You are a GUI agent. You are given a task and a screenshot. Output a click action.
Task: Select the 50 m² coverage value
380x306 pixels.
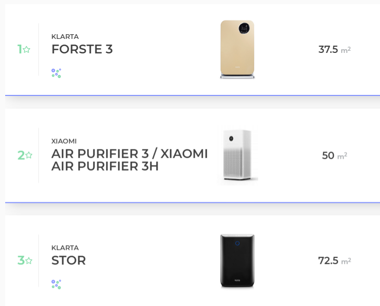pos(334,156)
